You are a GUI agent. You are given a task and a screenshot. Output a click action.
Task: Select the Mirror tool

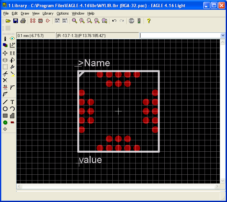coord(5,60)
